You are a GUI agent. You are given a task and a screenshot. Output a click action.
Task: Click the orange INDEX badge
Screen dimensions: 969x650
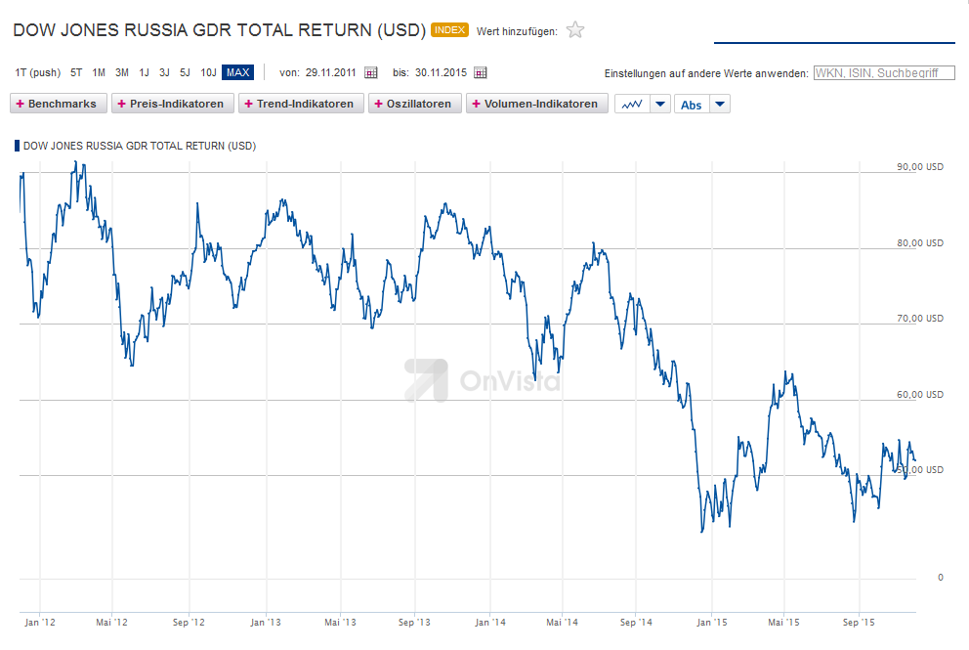coord(449,29)
